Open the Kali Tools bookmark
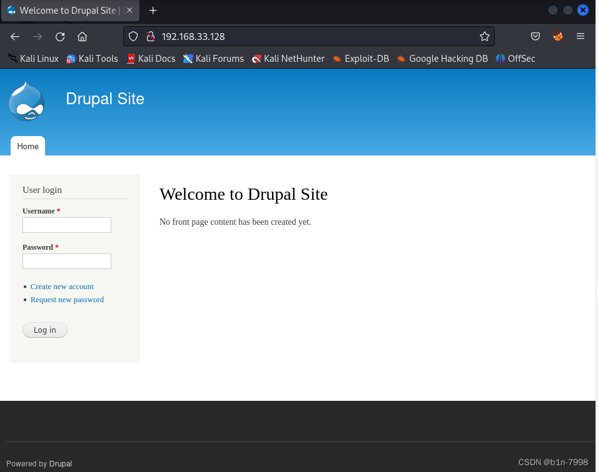This screenshot has height=472, width=598. [92, 59]
